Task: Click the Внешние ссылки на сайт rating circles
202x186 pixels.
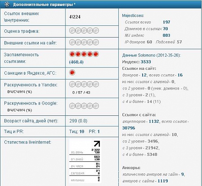Action: click(x=84, y=42)
